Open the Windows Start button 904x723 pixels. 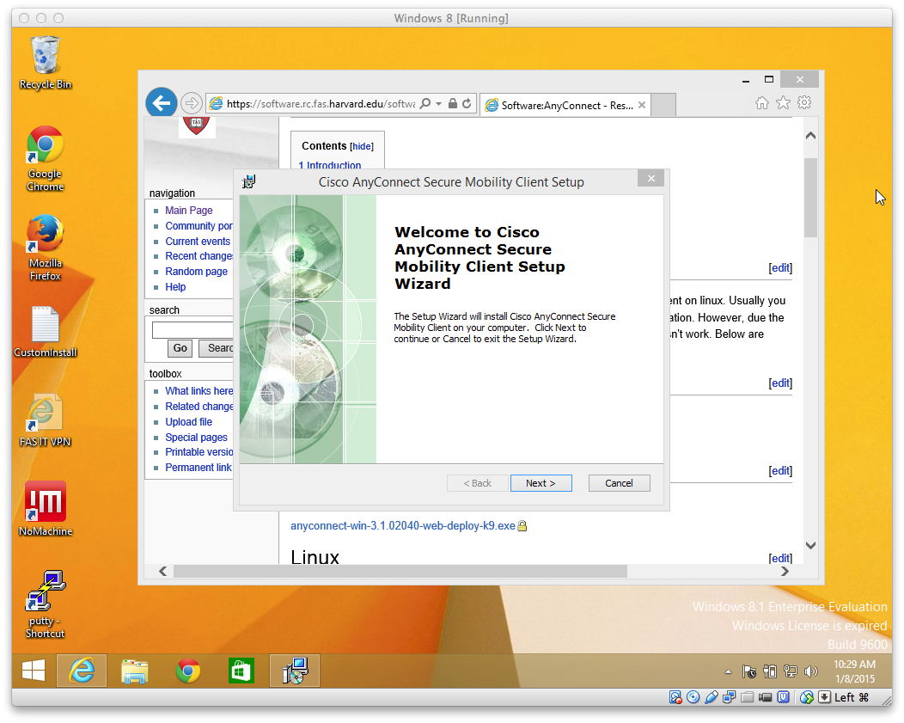pos(34,671)
